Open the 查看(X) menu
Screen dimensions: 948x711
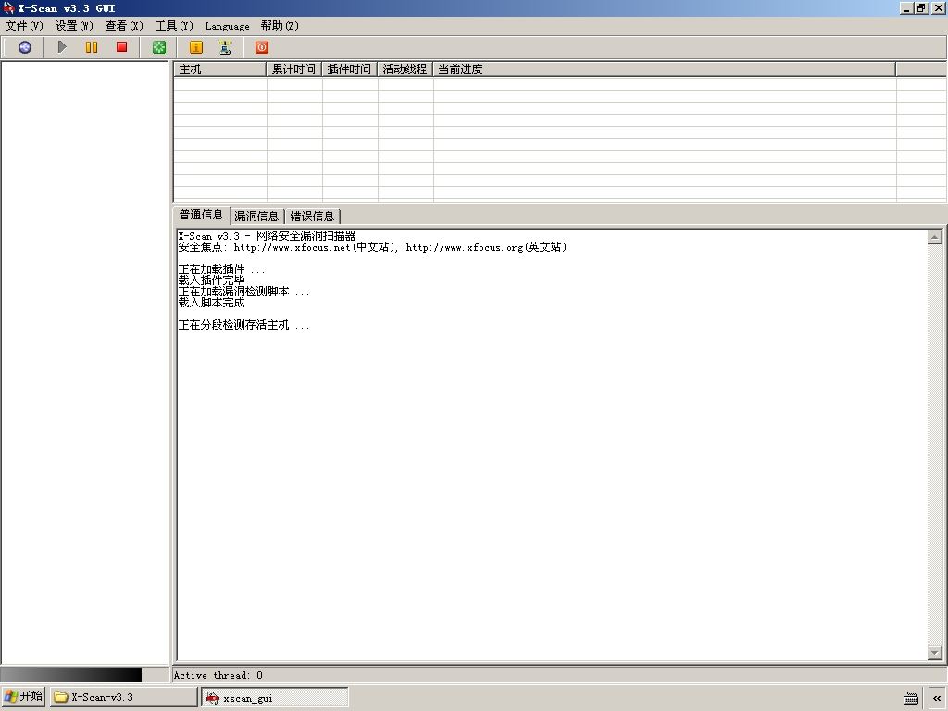click(124, 26)
